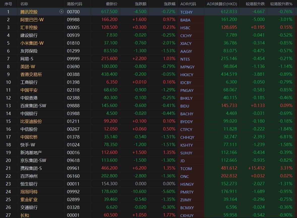Open the 美团-W stock entry
297x218 pixels.
coord(28,67)
